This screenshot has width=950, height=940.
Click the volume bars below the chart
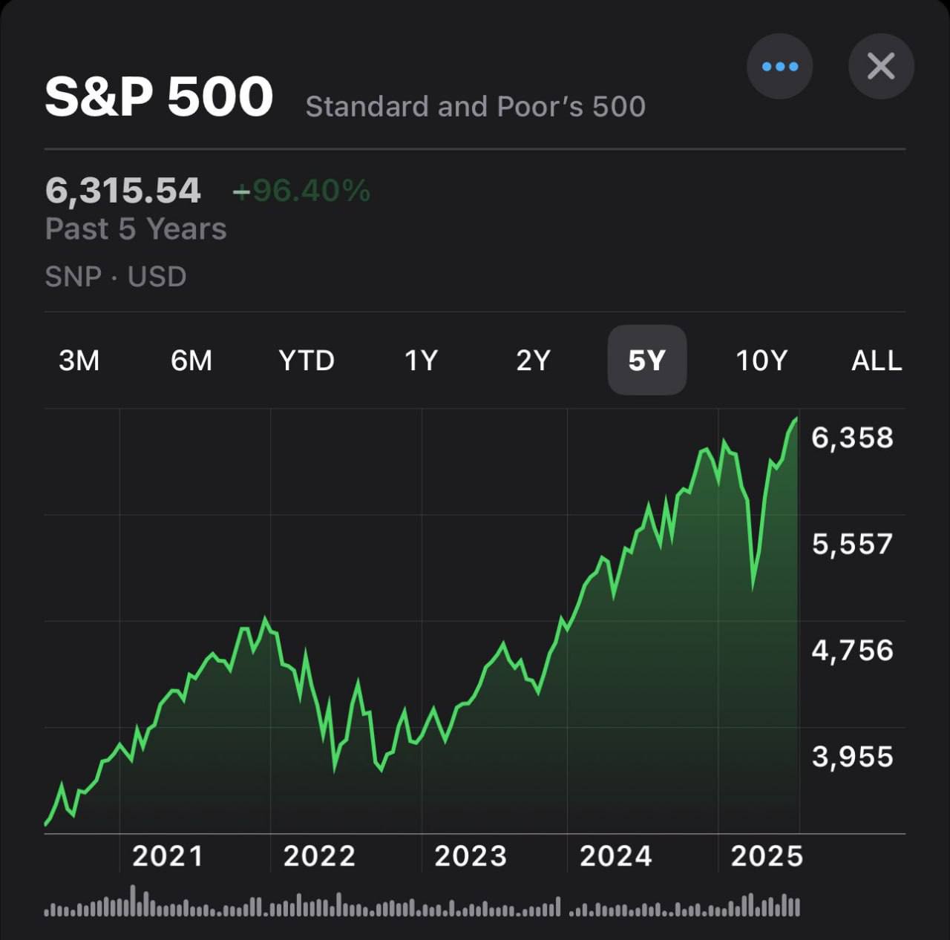click(422, 907)
